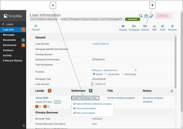
Task: Click the inner panel vertical scrollbar
Action: [175, 62]
